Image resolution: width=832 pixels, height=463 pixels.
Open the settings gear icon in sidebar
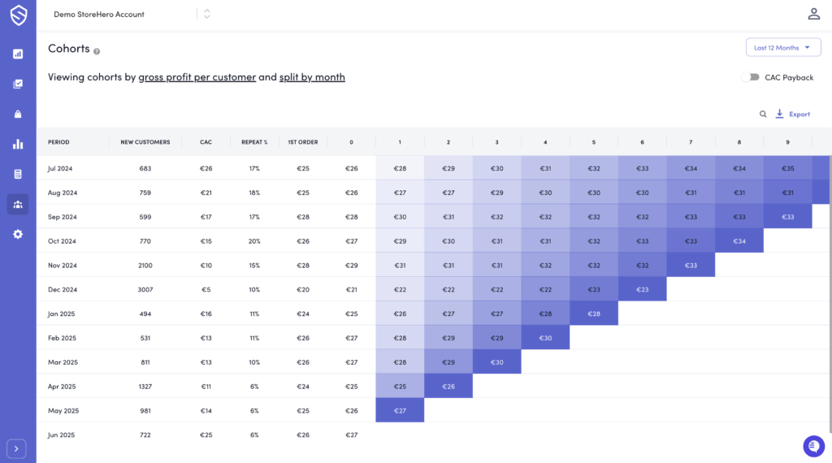[18, 234]
